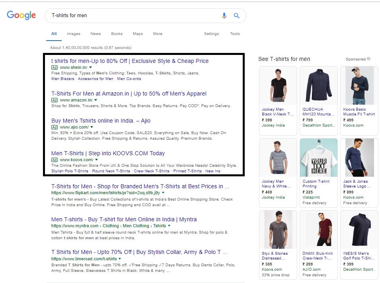This screenshot has height=283, width=380.
Task: Follow the Crew Neck T-Shirts sitelink
Action: click(x=152, y=171)
